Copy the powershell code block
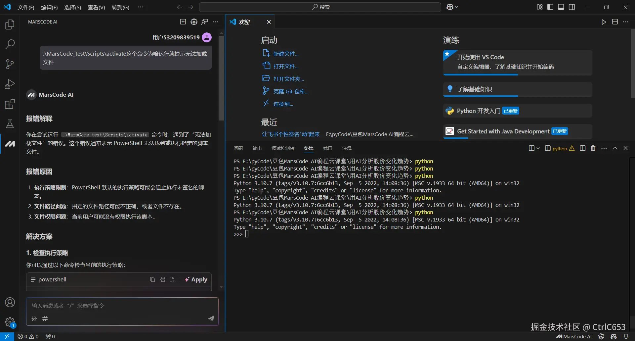635x341 pixels. coord(152,279)
